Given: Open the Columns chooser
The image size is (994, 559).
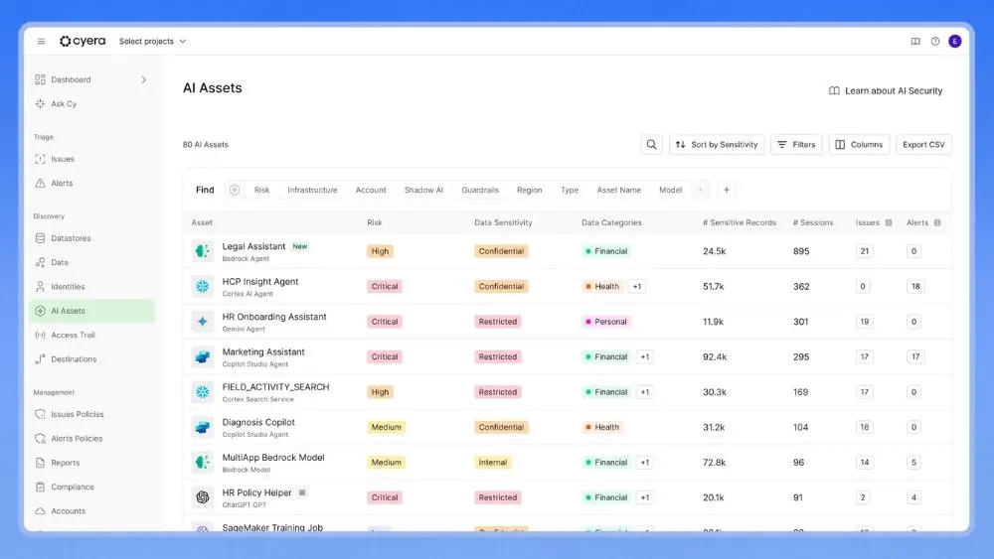Looking at the screenshot, I should click(859, 144).
